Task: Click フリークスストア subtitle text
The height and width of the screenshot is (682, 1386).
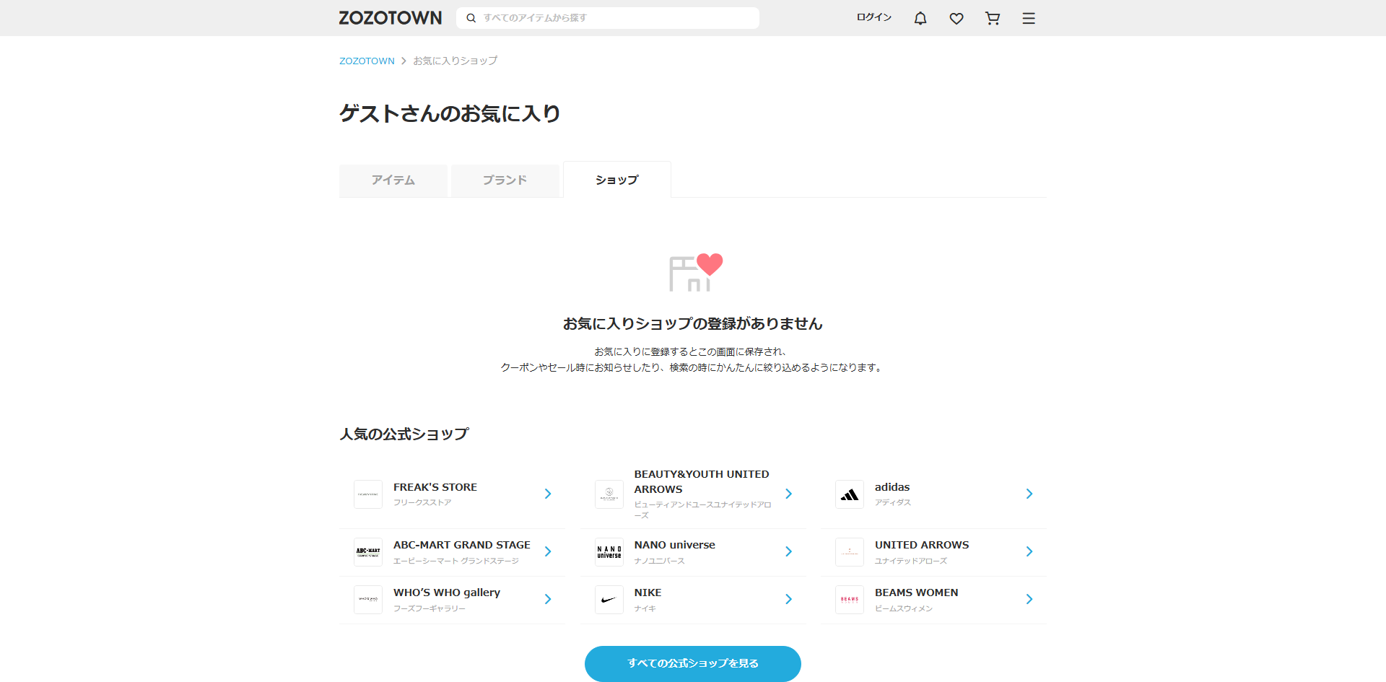Action: pos(422,502)
